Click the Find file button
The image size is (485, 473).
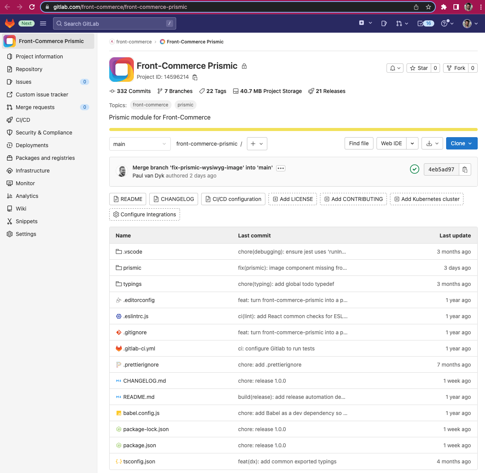click(x=359, y=143)
